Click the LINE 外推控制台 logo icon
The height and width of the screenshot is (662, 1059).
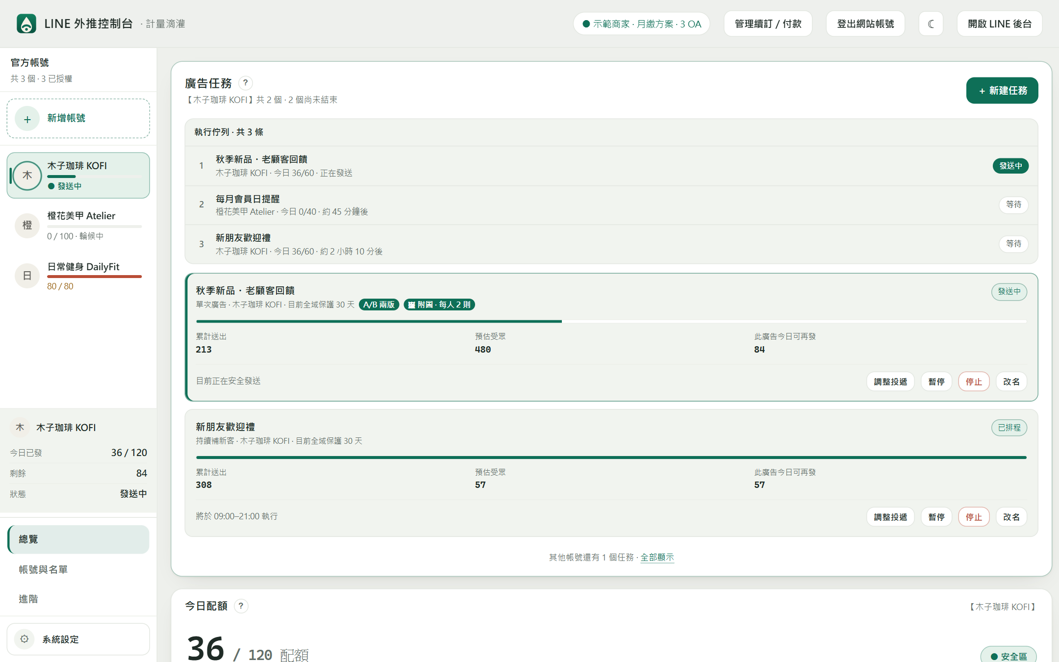pos(26,24)
